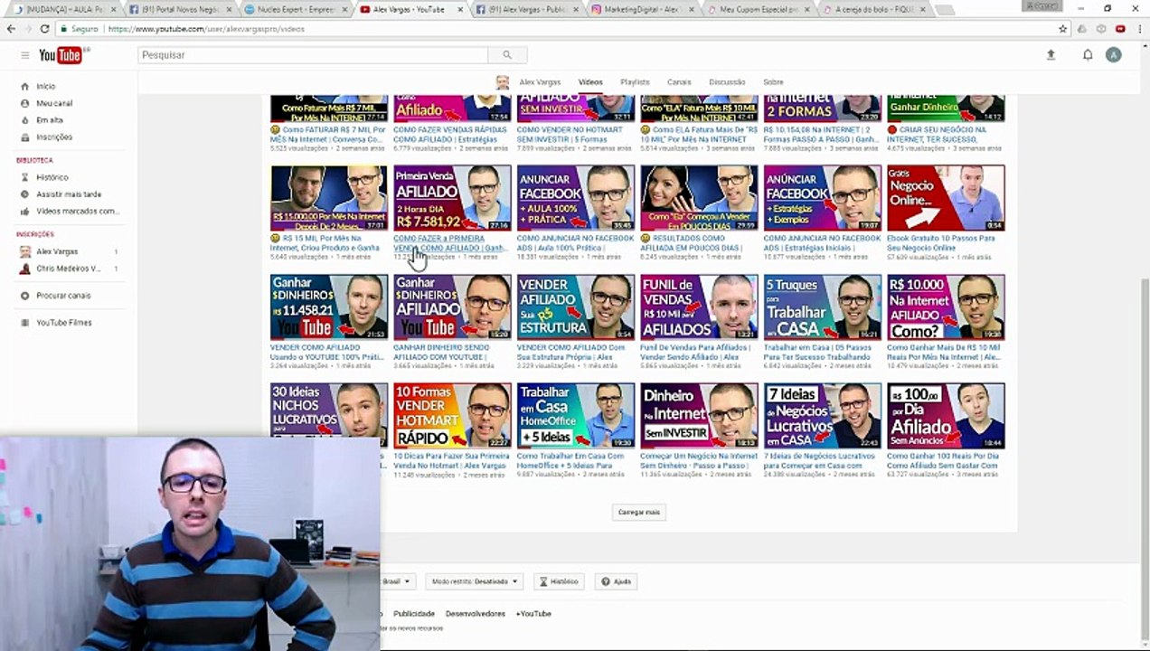Image resolution: width=1150 pixels, height=651 pixels.
Task: Open the Funil de Vendas Afiliados thumbnail
Action: click(x=699, y=307)
